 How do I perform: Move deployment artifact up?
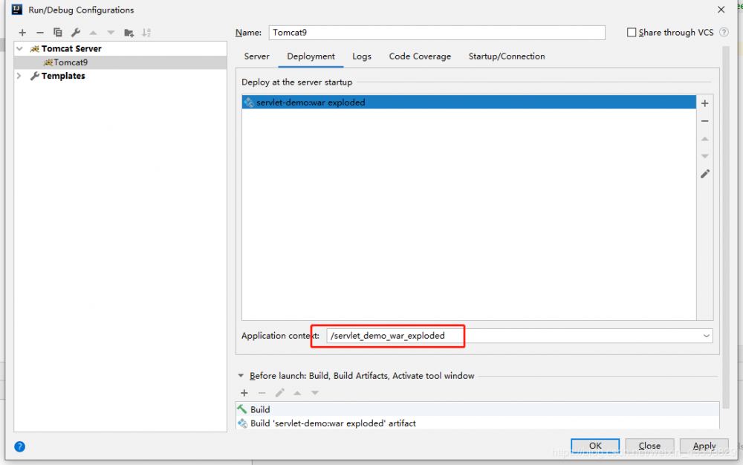click(704, 139)
